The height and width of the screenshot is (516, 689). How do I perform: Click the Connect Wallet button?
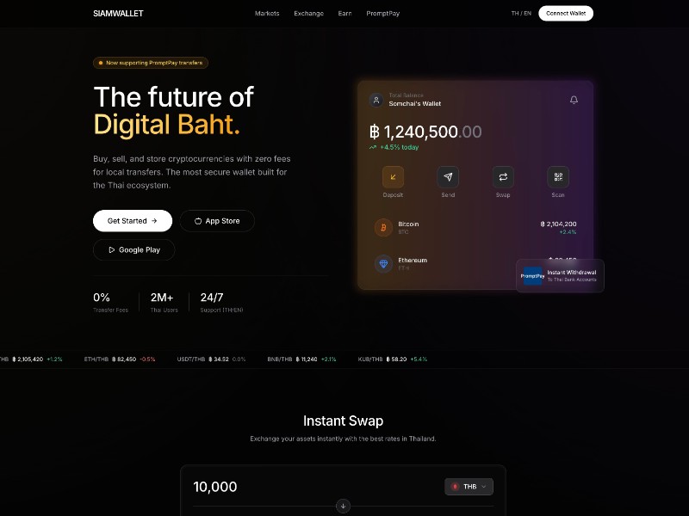pyautogui.click(x=566, y=14)
